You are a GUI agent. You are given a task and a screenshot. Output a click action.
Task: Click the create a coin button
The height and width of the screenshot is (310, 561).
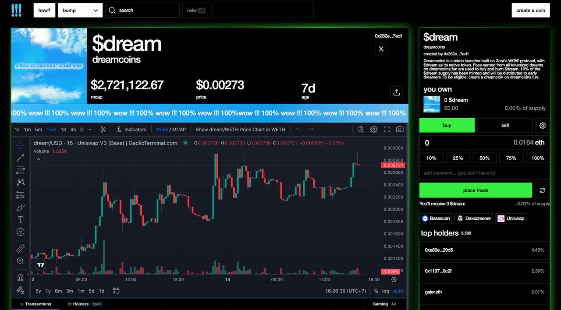pos(531,10)
